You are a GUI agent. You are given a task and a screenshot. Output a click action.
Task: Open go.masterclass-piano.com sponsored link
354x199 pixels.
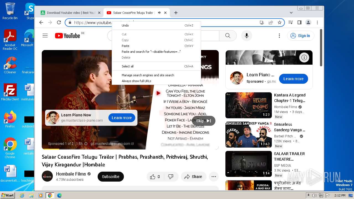coord(112,144)
